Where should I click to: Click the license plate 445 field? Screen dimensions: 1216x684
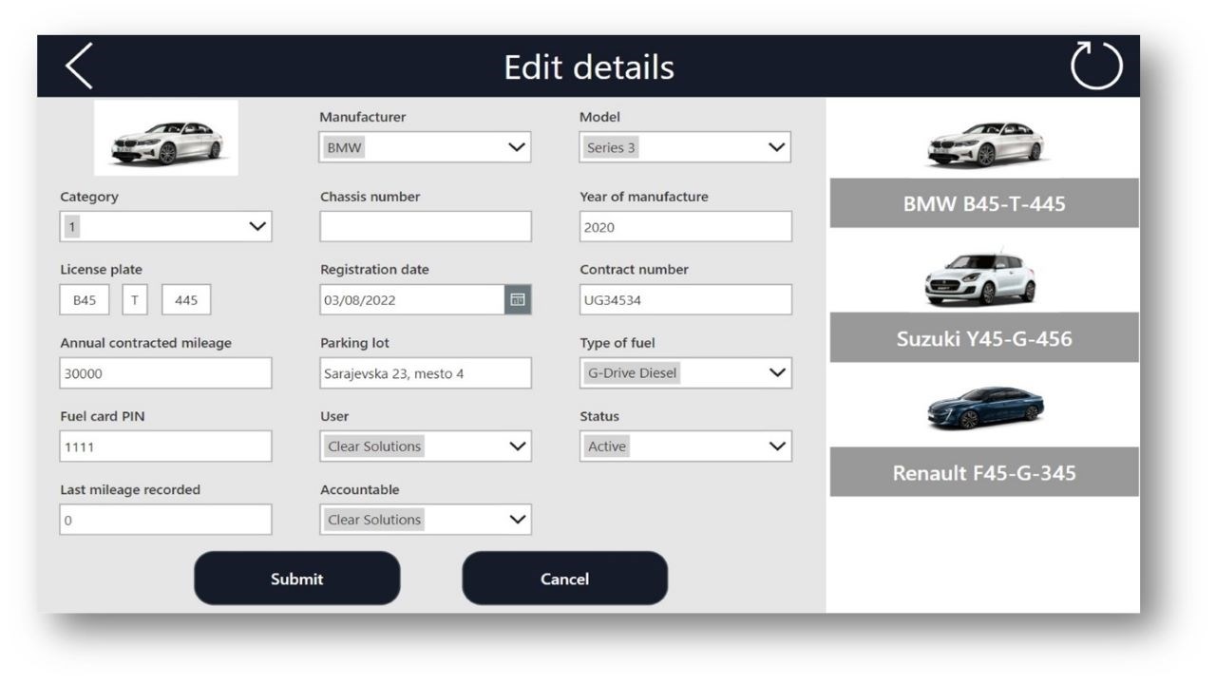186,299
